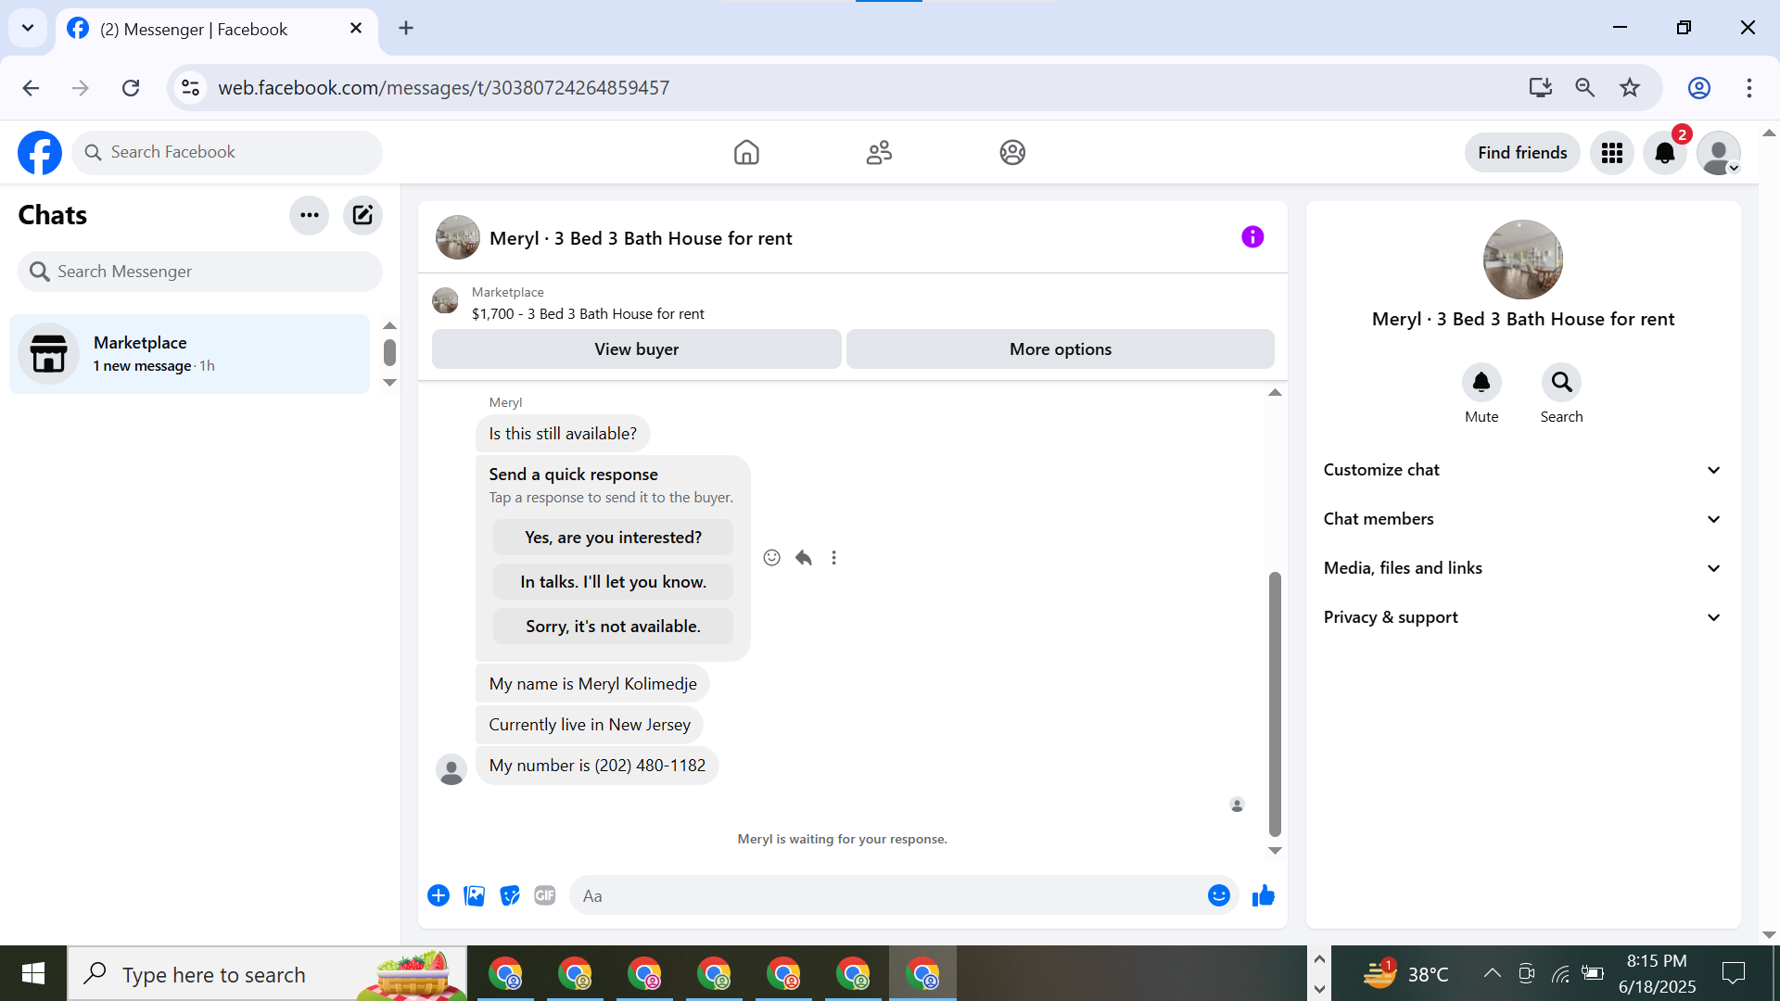Expand Media, files and links section

pos(1522,568)
